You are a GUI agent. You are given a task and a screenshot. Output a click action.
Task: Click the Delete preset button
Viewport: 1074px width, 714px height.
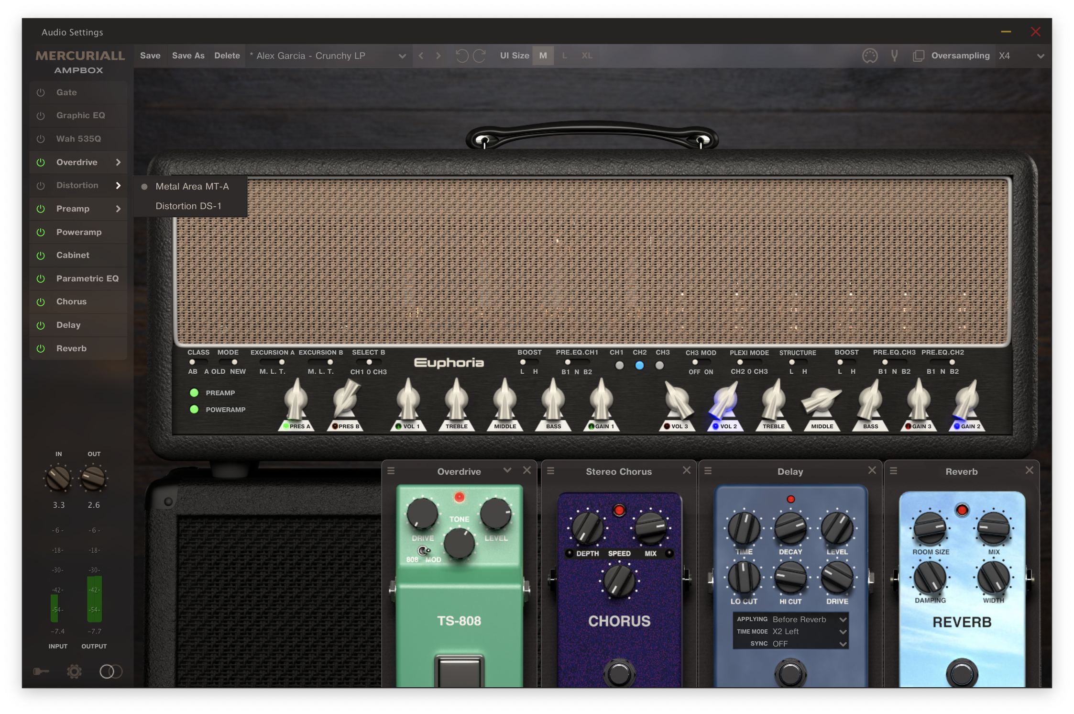click(227, 56)
